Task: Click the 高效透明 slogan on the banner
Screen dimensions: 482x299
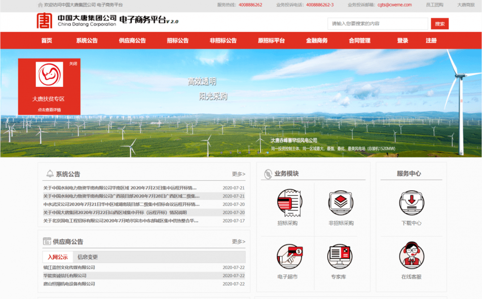Action: point(202,81)
